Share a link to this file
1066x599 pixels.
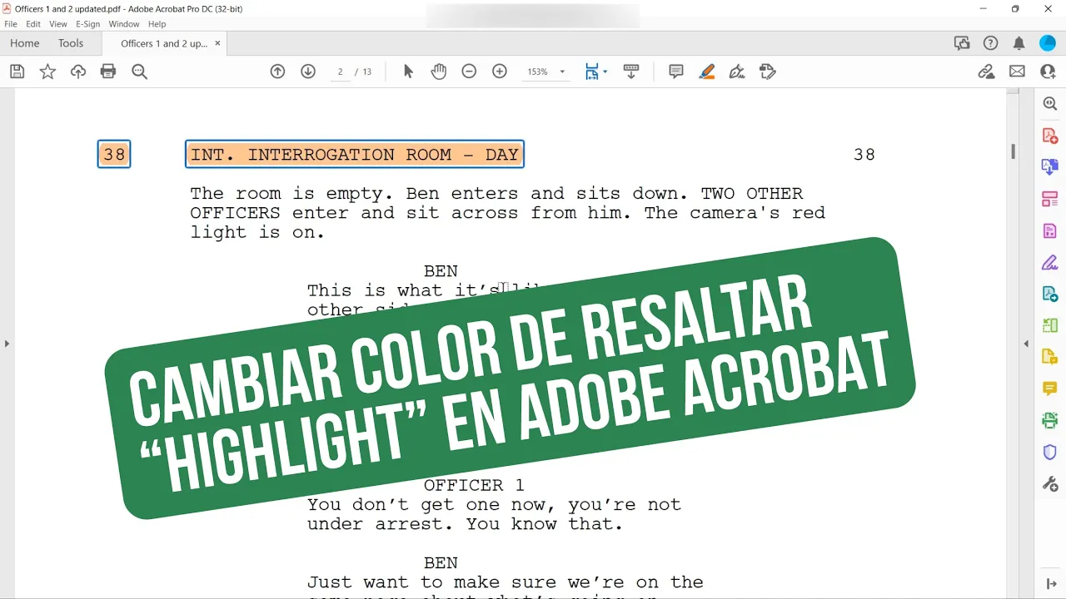coord(987,72)
